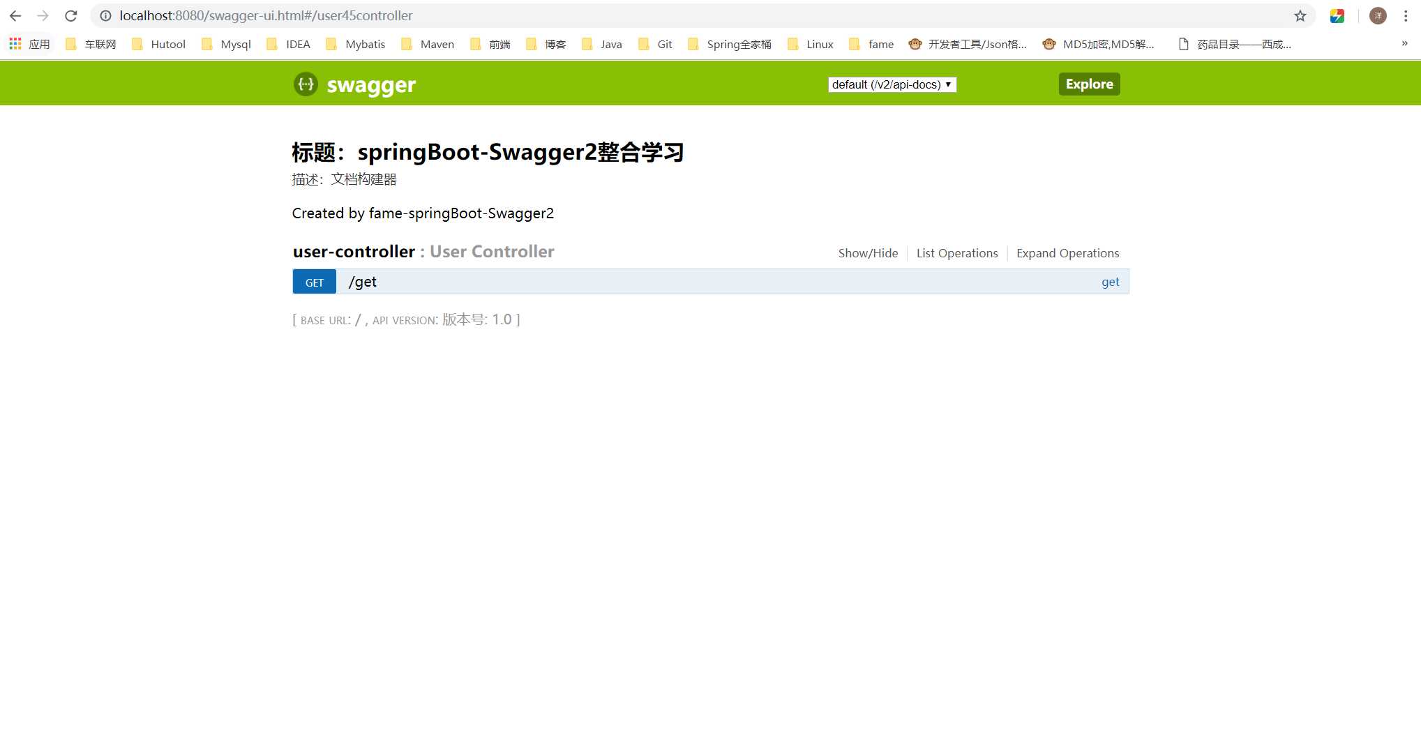Open the user profile avatar
The width and height of the screenshot is (1421, 735).
coord(1378,15)
